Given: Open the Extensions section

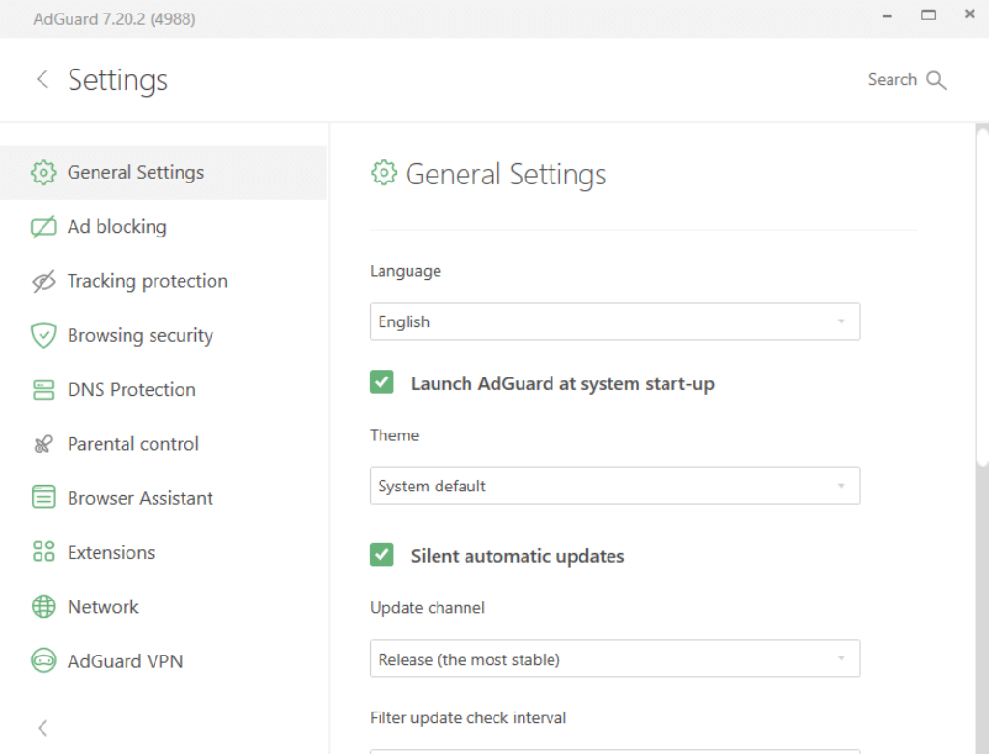Looking at the screenshot, I should [163, 552].
